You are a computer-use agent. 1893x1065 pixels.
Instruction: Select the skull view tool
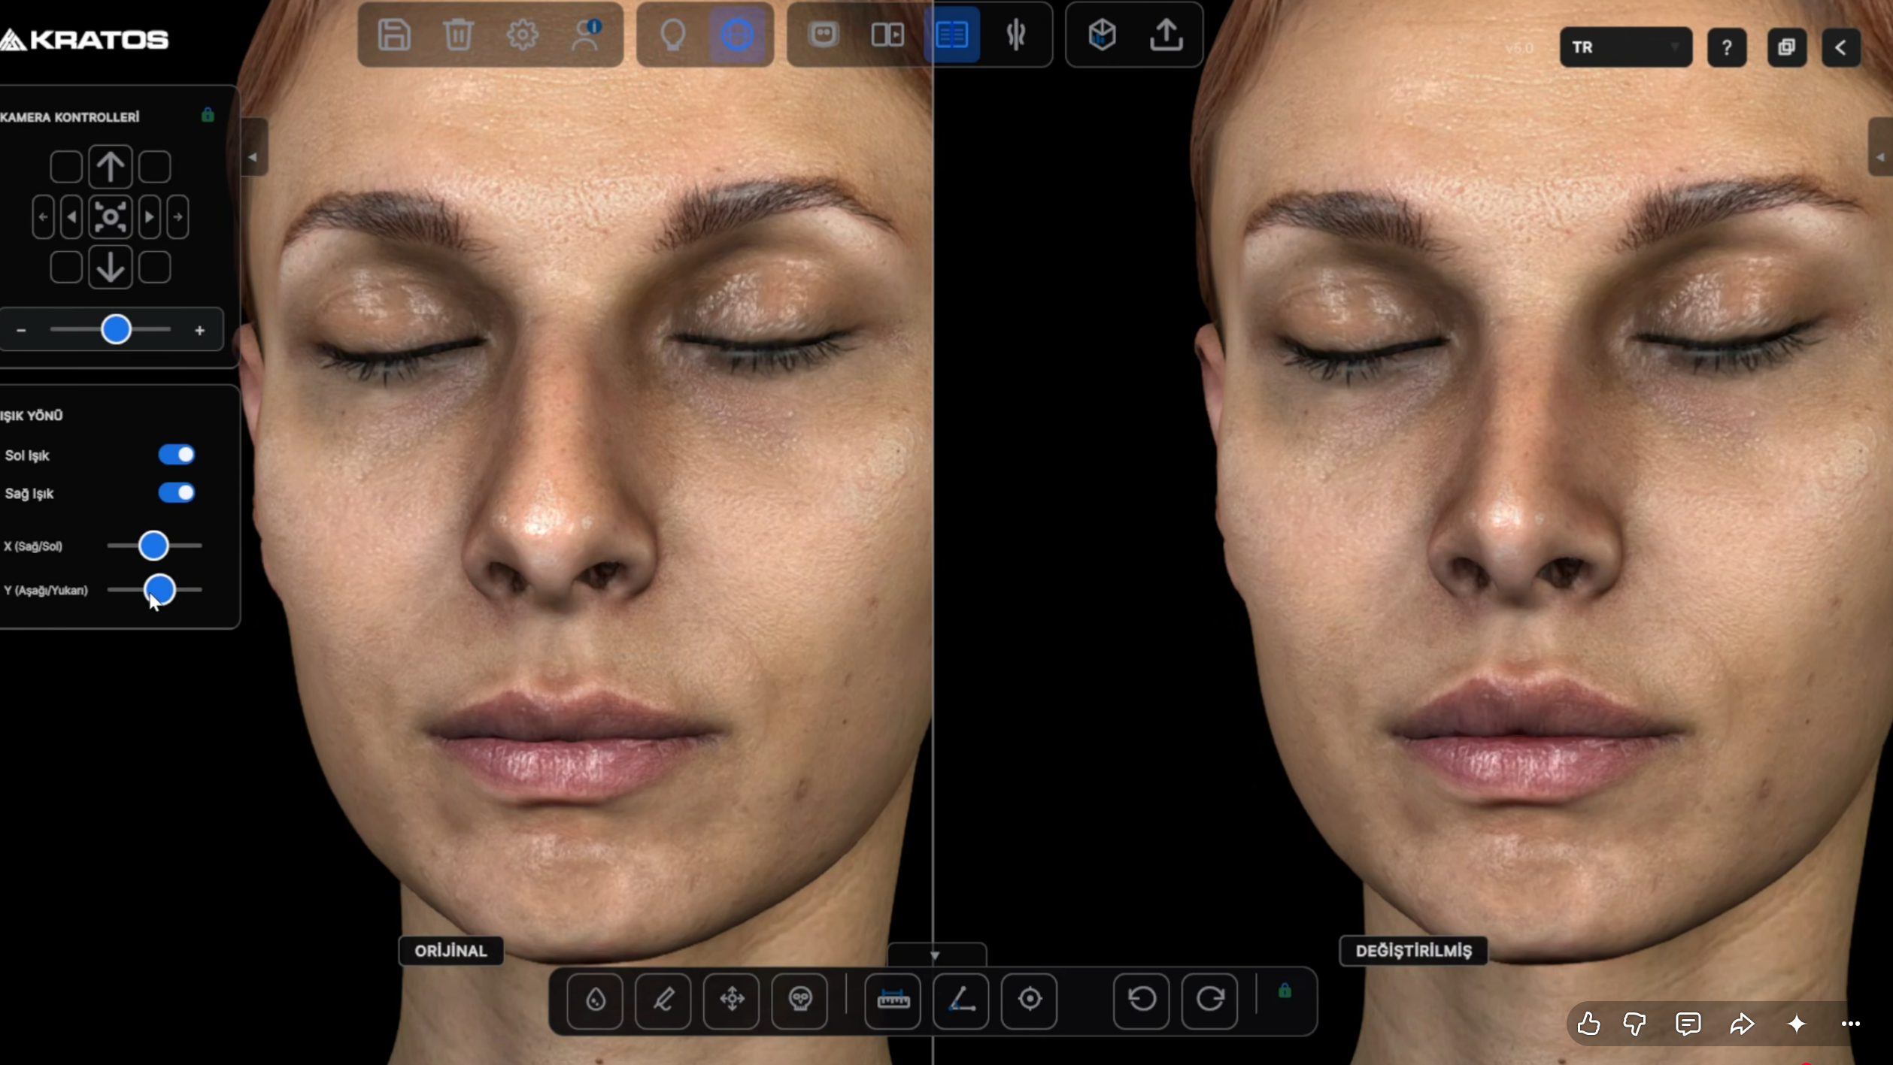click(800, 1000)
